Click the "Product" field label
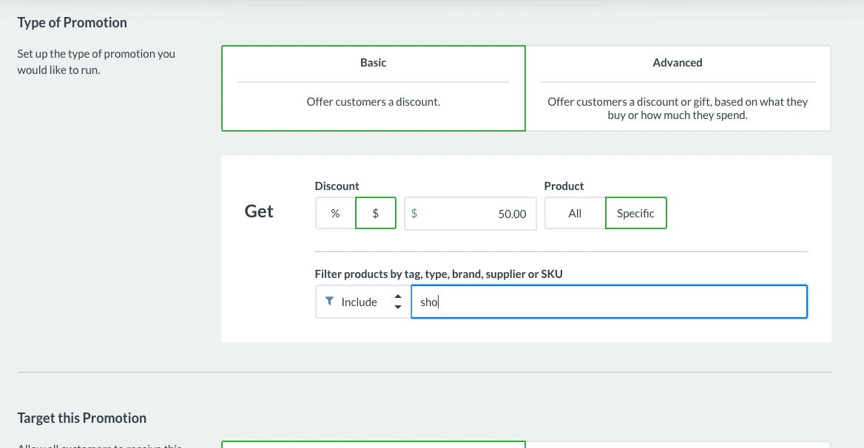864x448 pixels. click(564, 186)
